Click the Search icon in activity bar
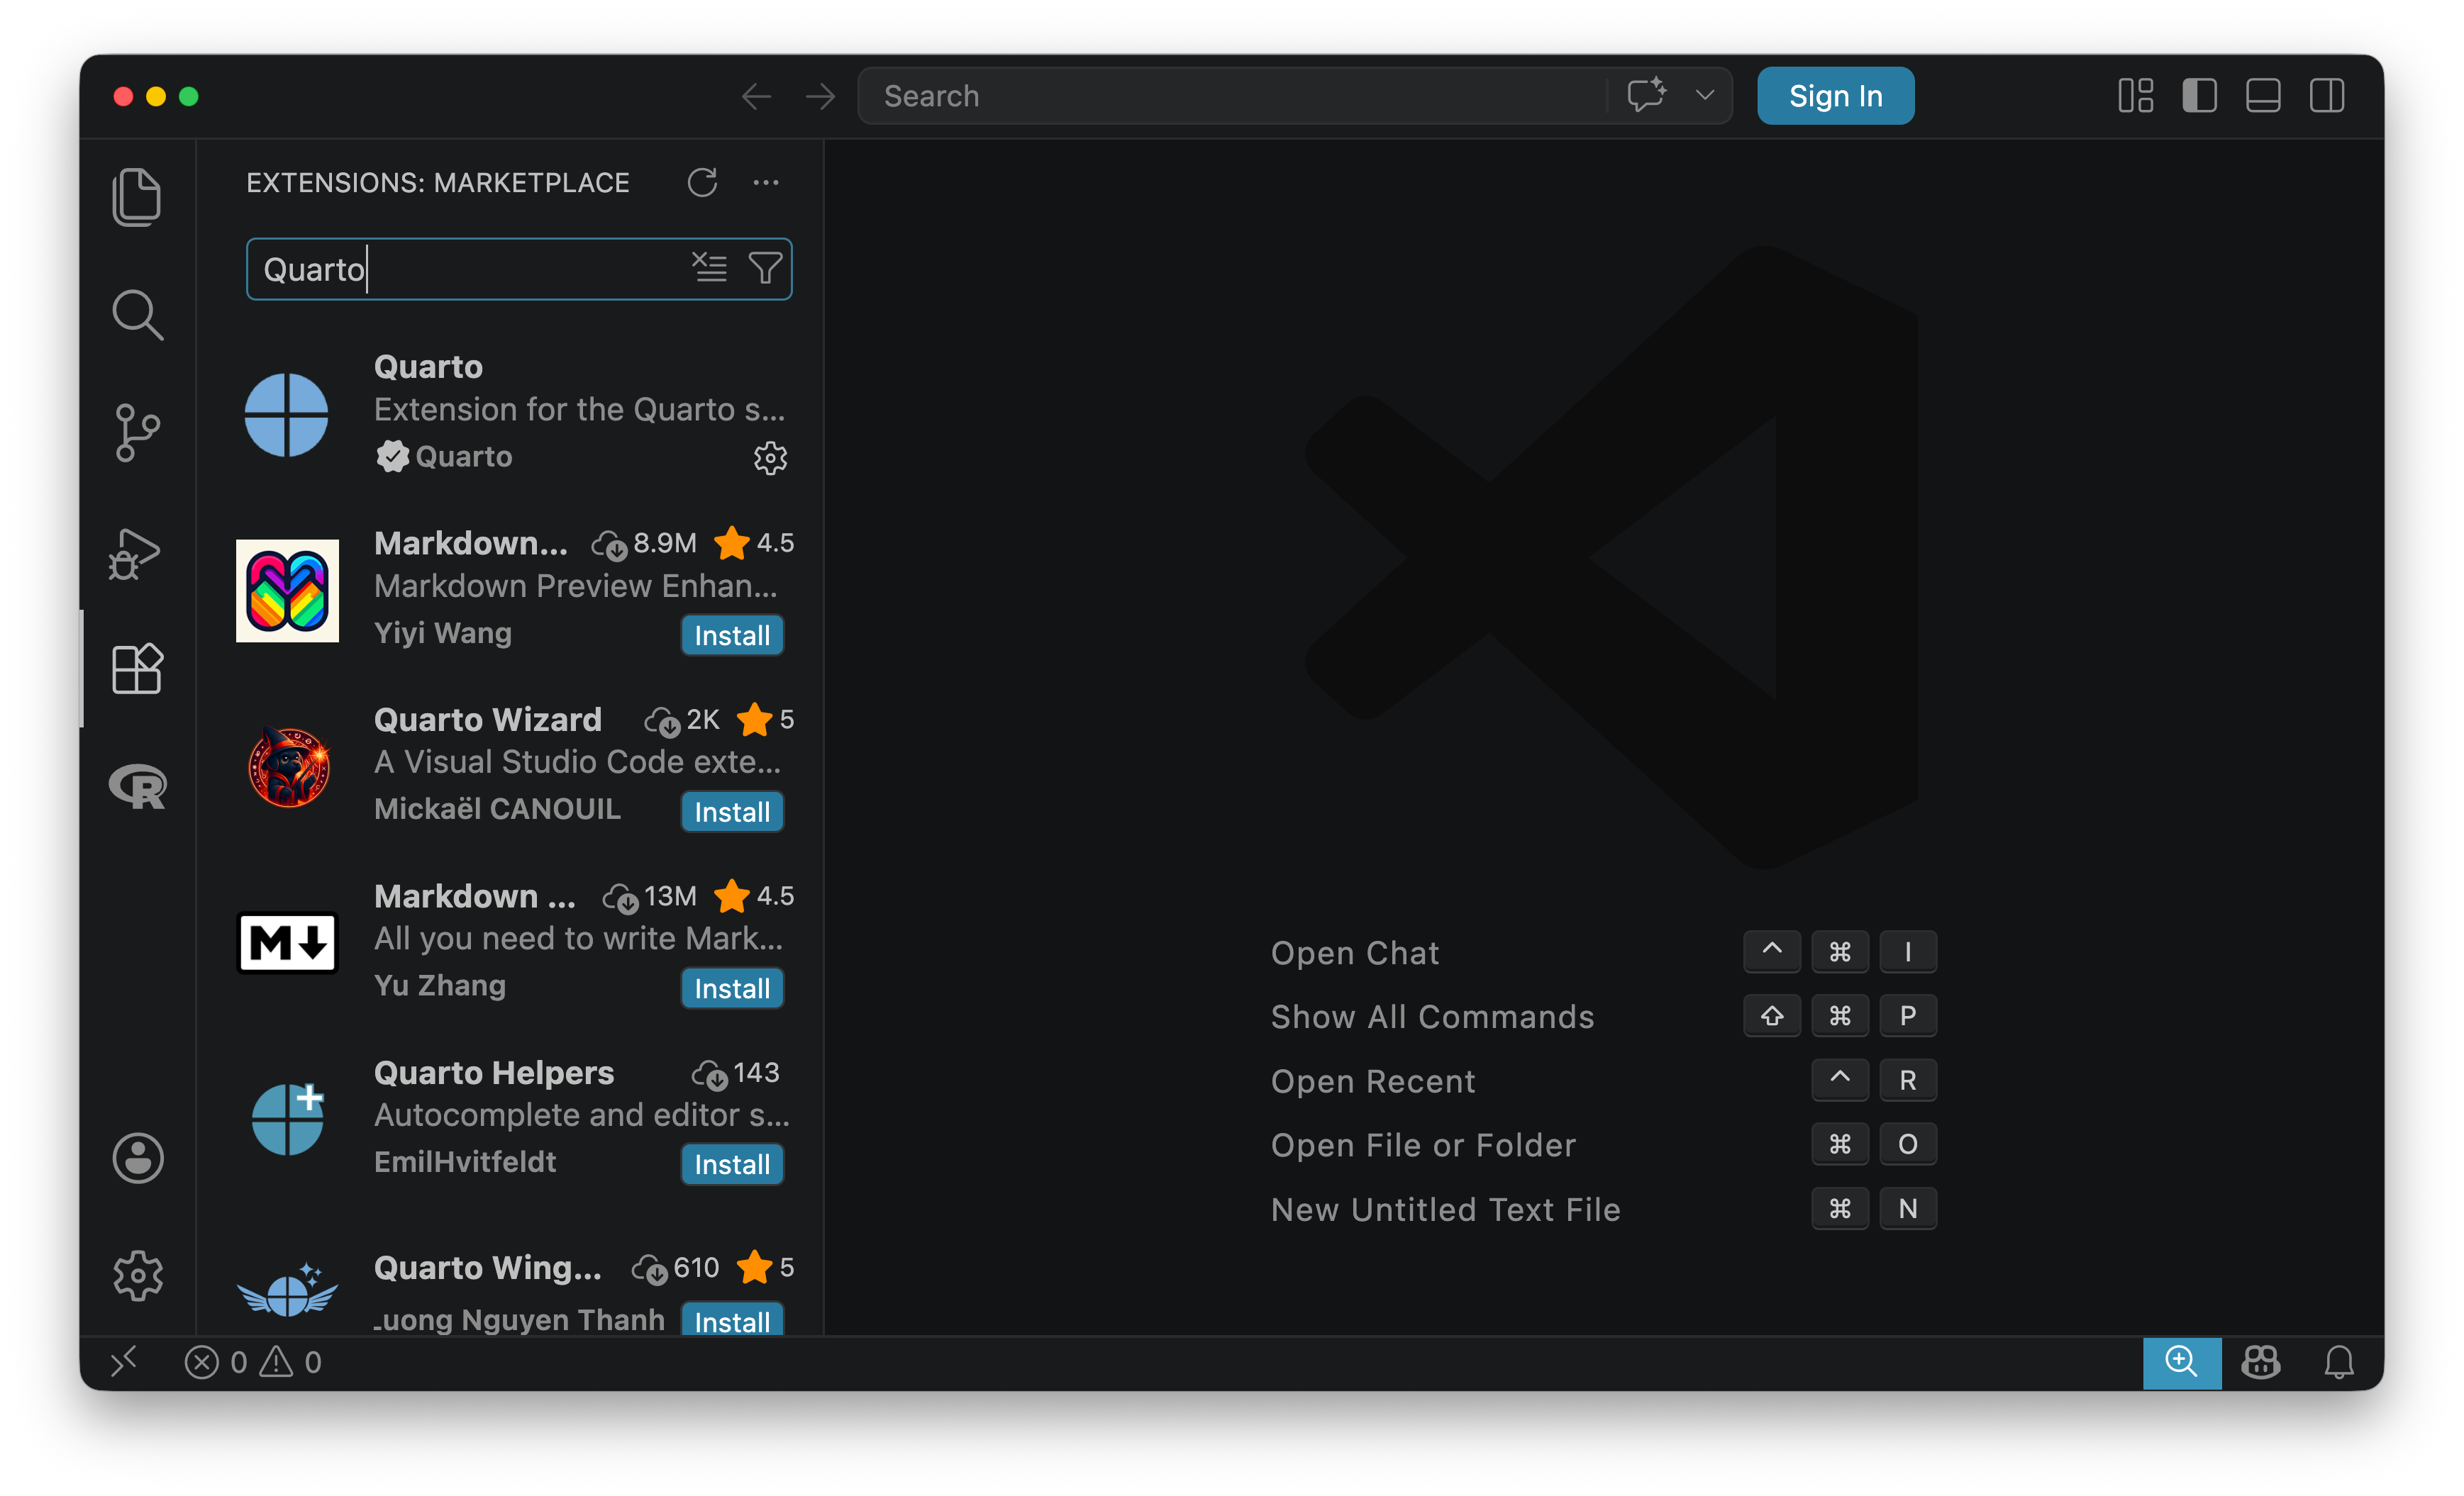Viewport: 2464px width, 1496px height. tap(137, 316)
